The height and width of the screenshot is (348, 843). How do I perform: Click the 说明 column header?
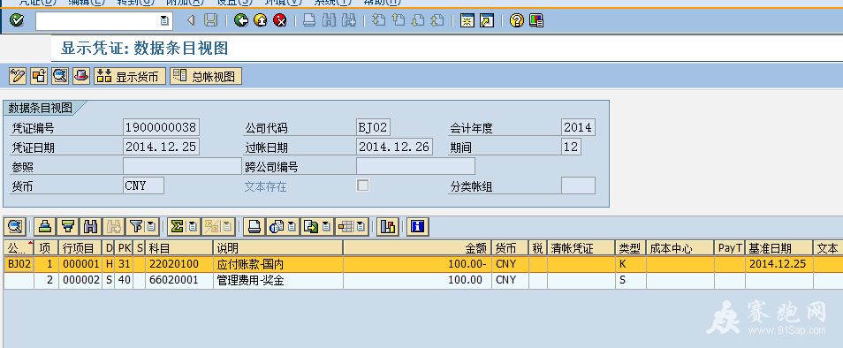pos(278,247)
